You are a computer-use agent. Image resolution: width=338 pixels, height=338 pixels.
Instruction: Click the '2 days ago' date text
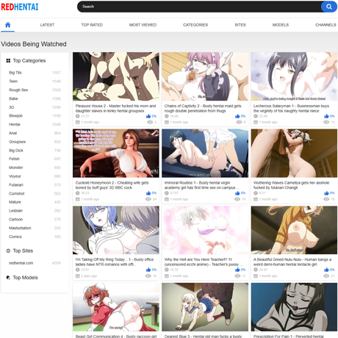click(89, 276)
